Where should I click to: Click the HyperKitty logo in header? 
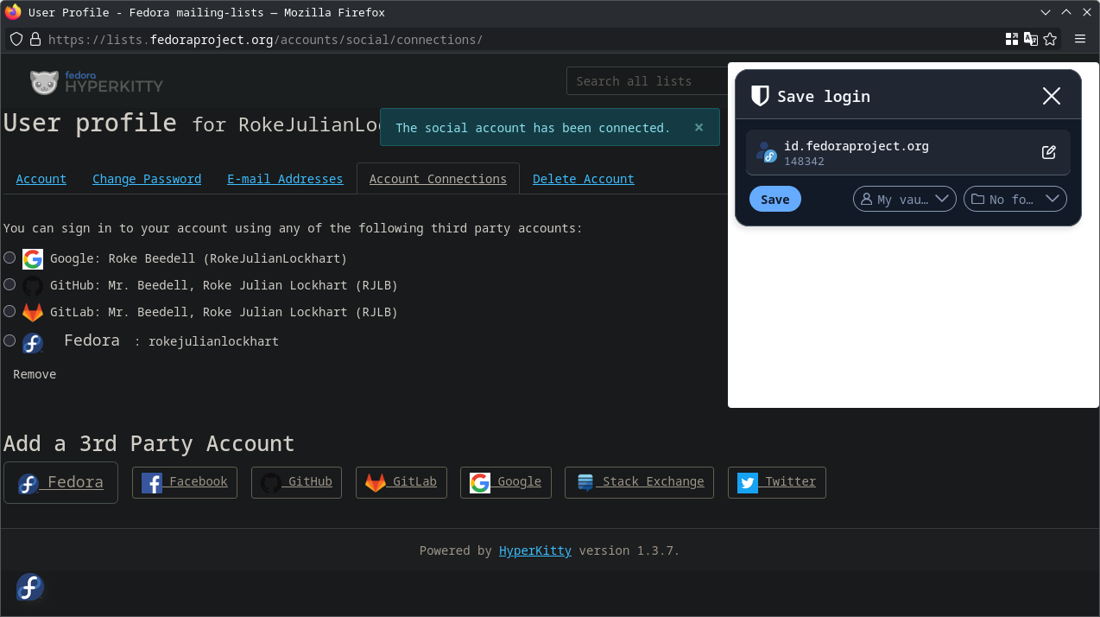(x=97, y=82)
